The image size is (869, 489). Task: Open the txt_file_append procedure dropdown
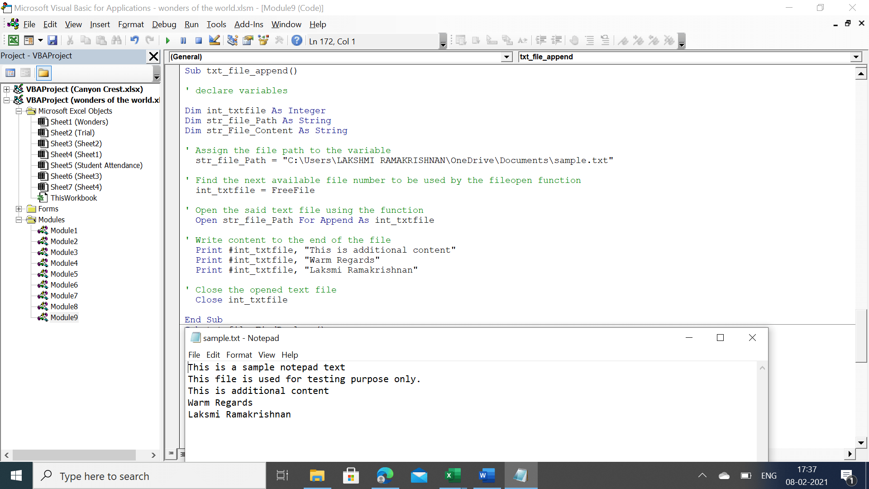855,57
